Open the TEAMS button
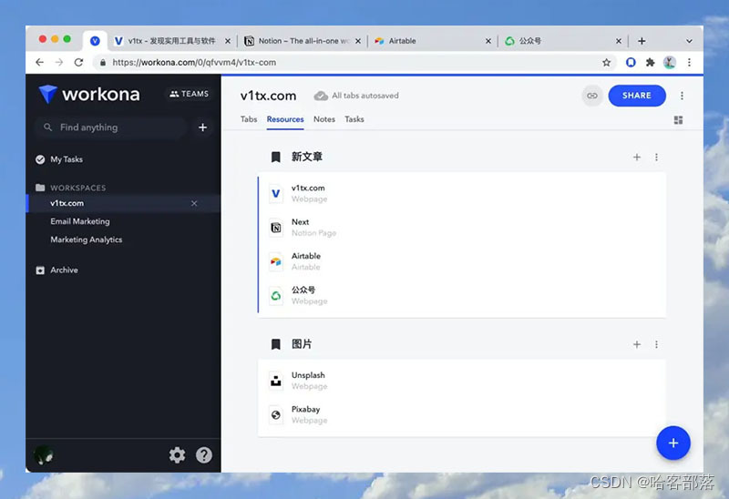Screen dimensions: 729x499 [x=189, y=94]
